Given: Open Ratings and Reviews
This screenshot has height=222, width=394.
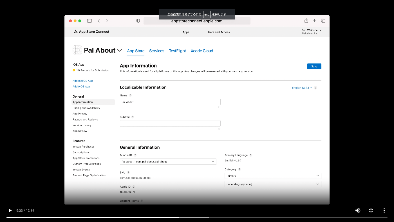Looking at the screenshot, I should click(85, 120).
